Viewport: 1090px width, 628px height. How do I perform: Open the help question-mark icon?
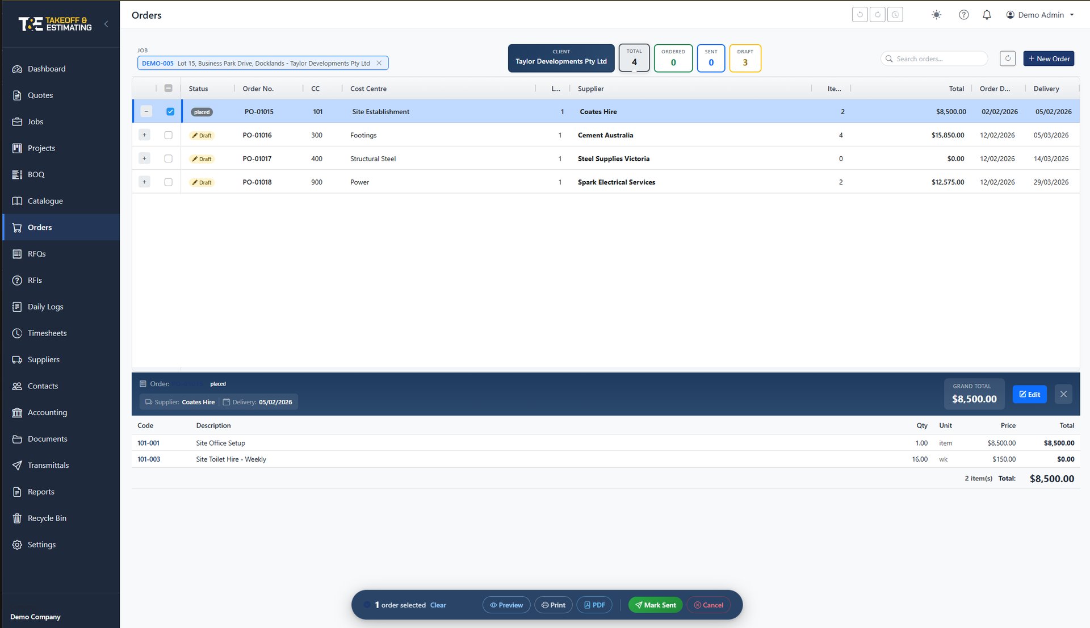tap(963, 15)
